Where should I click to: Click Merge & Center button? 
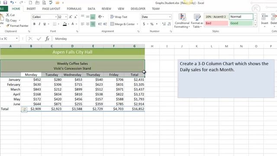point(122,24)
